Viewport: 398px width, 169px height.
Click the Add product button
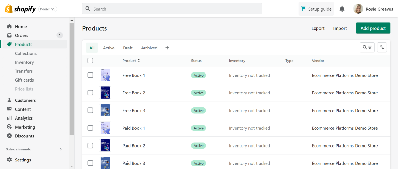pos(373,28)
